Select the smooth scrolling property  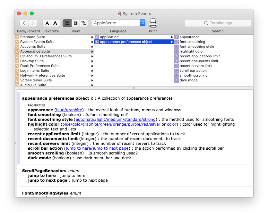click(x=214, y=75)
